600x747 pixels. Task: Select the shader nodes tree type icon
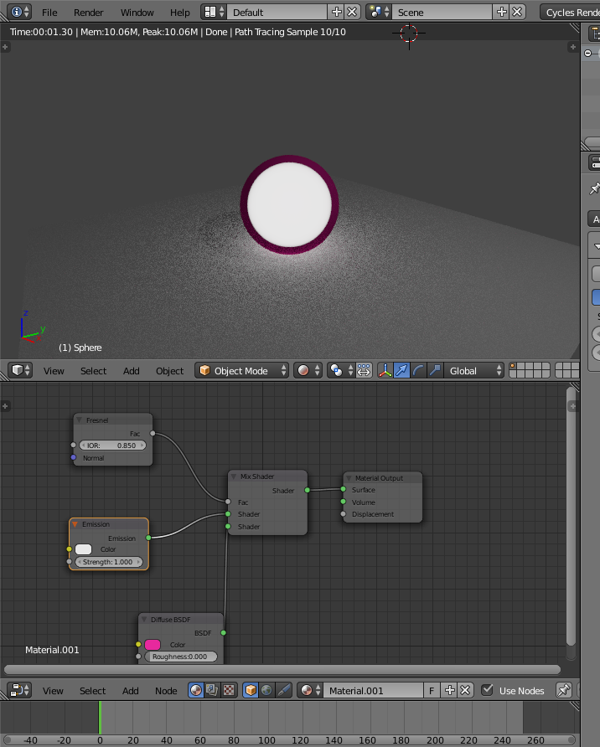[x=196, y=691]
